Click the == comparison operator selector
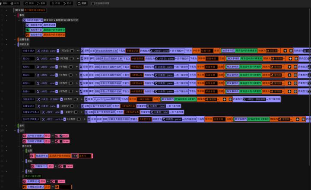Screen dimensions: 311x190 [x=74, y=156]
